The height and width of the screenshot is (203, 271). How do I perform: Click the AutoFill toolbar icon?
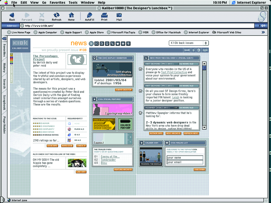(89, 17)
